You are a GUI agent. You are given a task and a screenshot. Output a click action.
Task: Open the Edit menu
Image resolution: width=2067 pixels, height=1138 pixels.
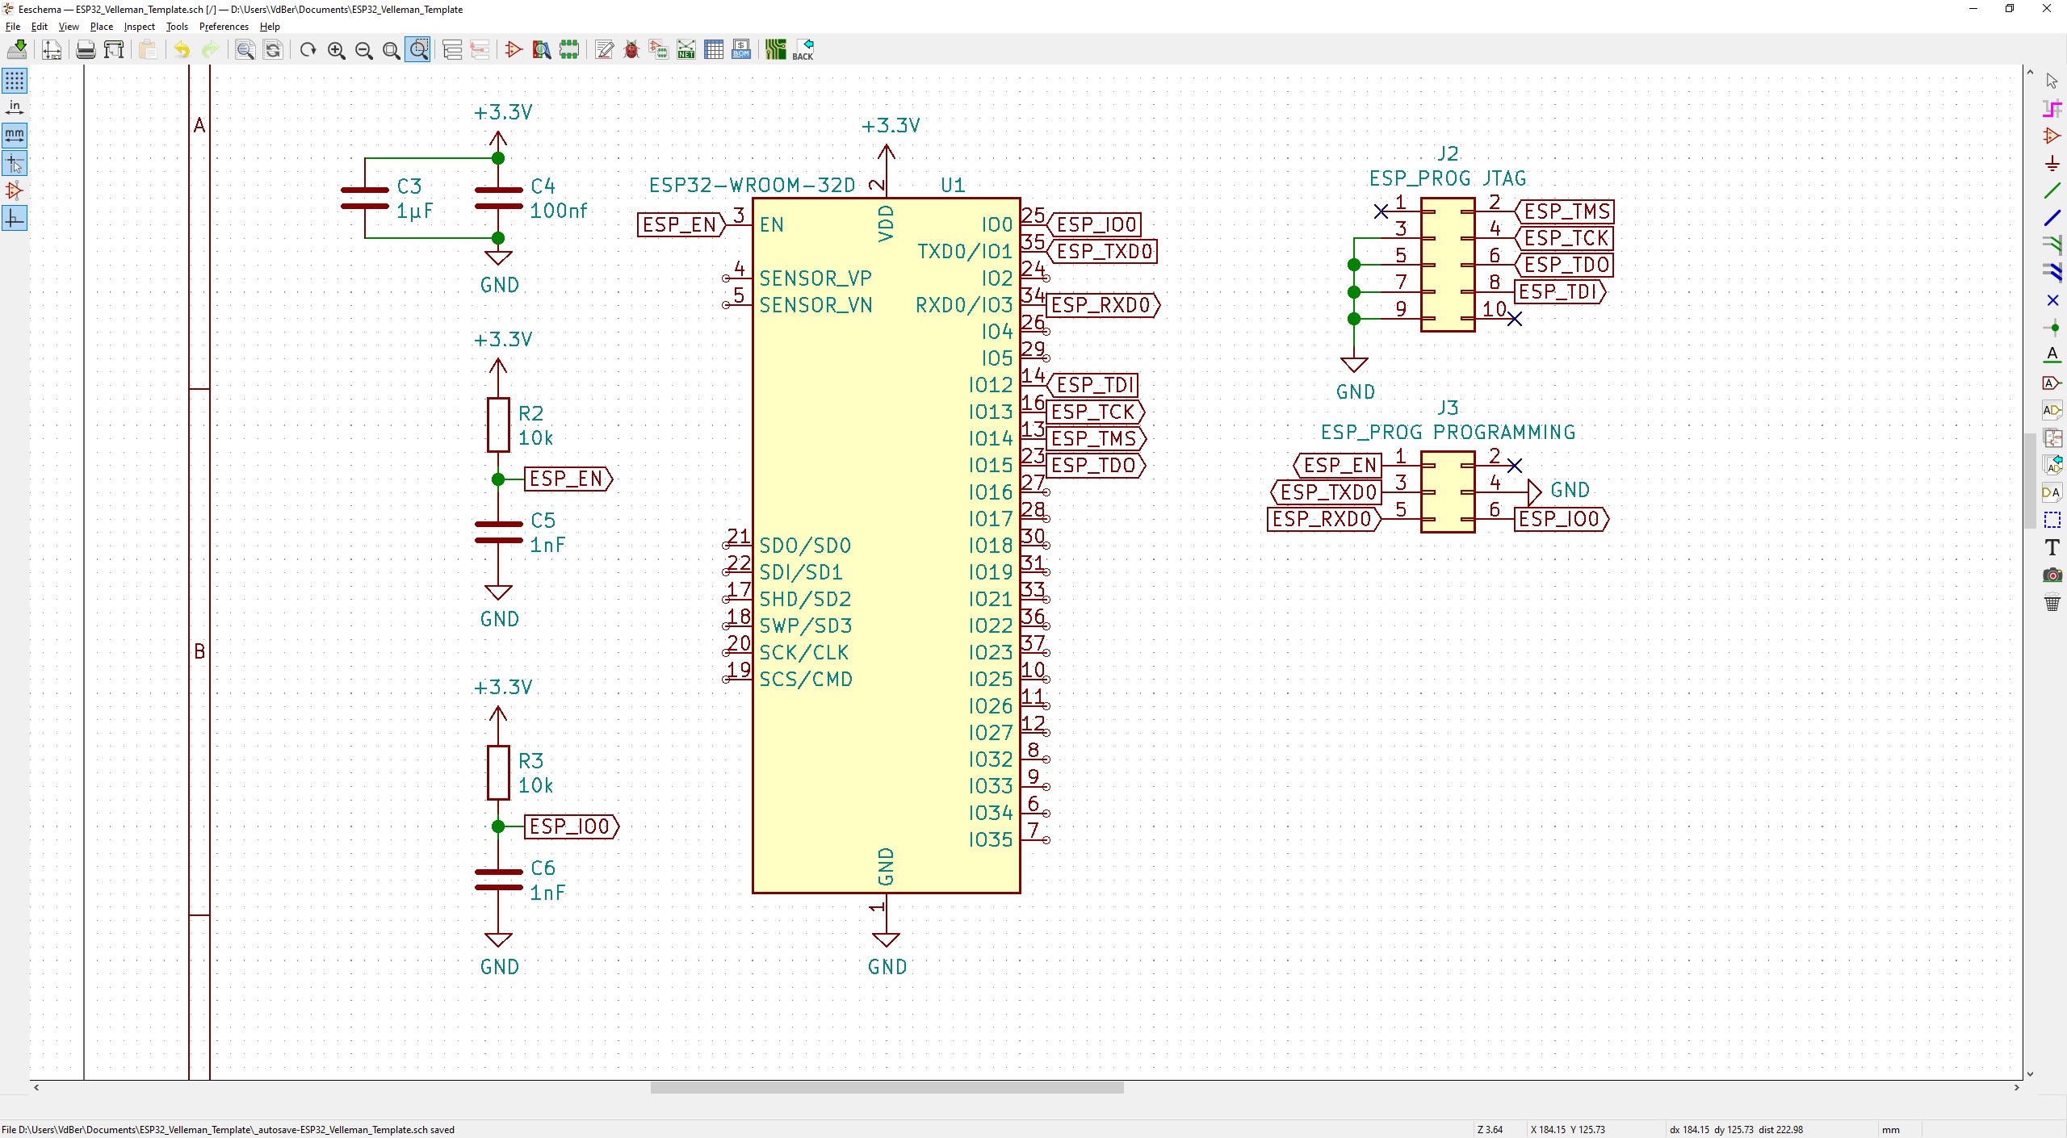(40, 27)
